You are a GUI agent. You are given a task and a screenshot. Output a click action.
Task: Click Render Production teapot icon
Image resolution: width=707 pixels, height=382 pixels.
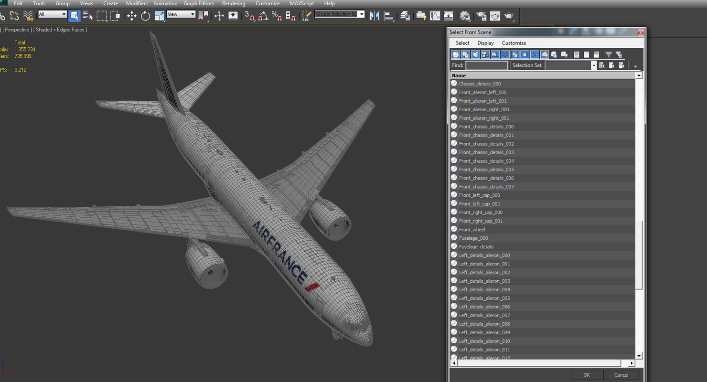tap(509, 16)
